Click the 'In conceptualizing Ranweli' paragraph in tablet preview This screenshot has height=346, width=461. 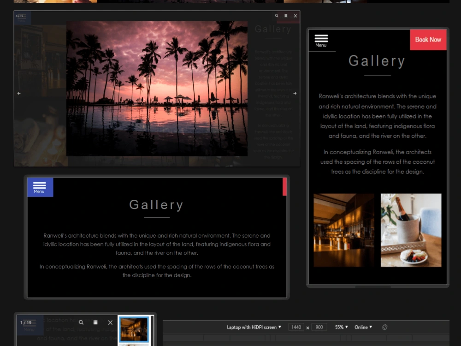tap(378, 162)
